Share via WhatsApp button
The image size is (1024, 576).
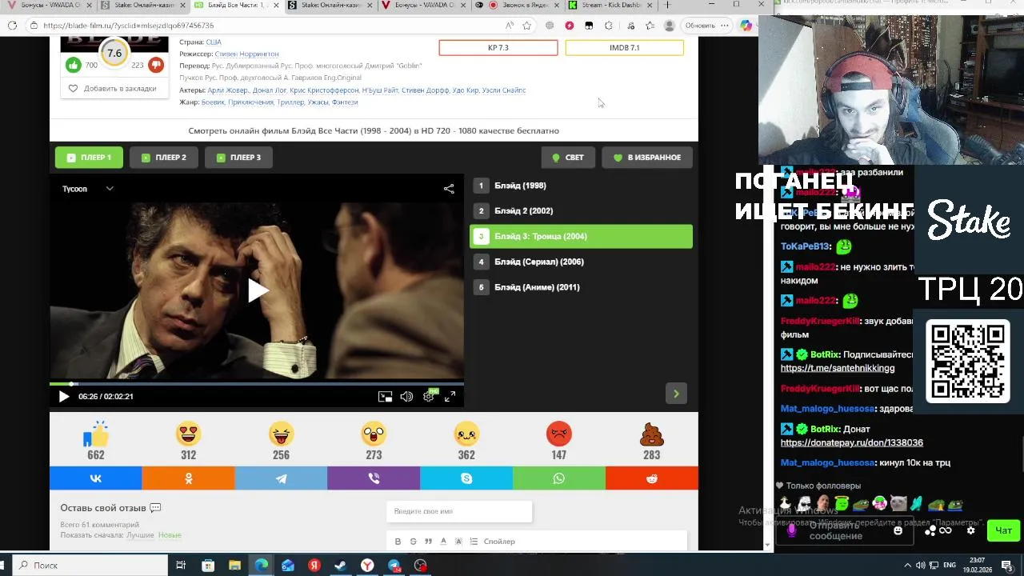(559, 478)
